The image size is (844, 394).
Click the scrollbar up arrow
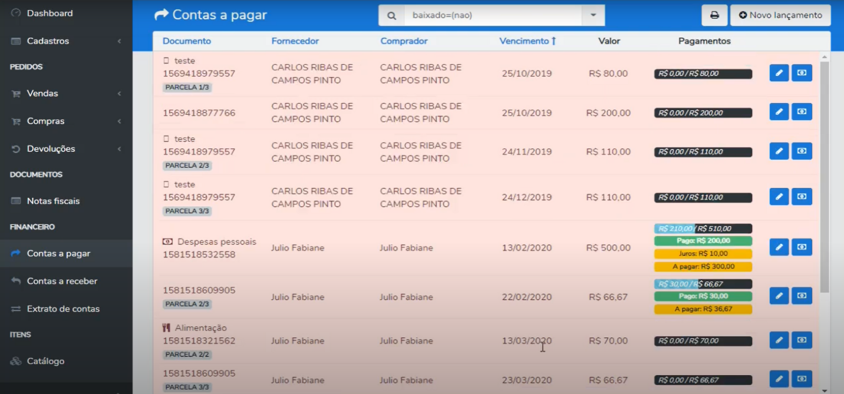[825, 56]
